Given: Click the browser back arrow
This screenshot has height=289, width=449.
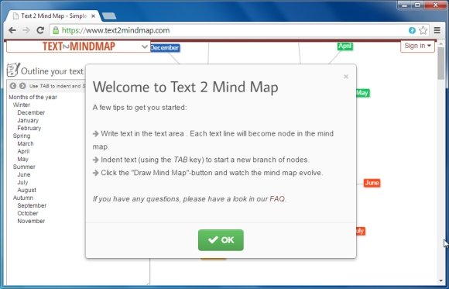Looking at the screenshot, I should click(x=12, y=30).
